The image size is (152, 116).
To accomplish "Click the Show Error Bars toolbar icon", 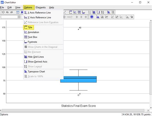I will point(102,17).
